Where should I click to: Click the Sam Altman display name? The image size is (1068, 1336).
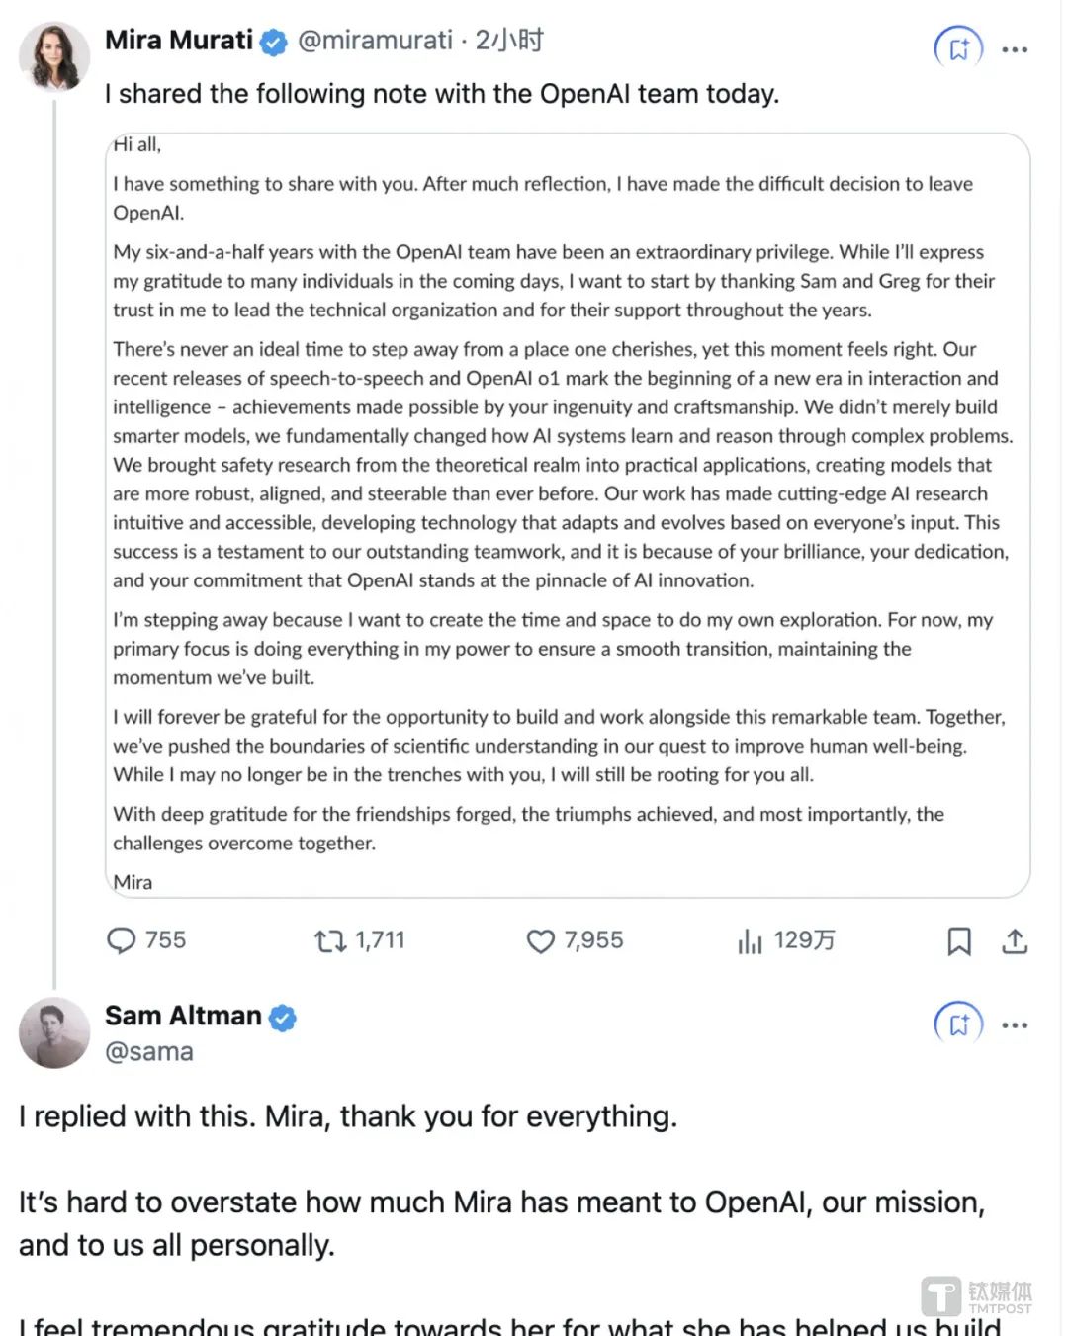click(183, 1016)
